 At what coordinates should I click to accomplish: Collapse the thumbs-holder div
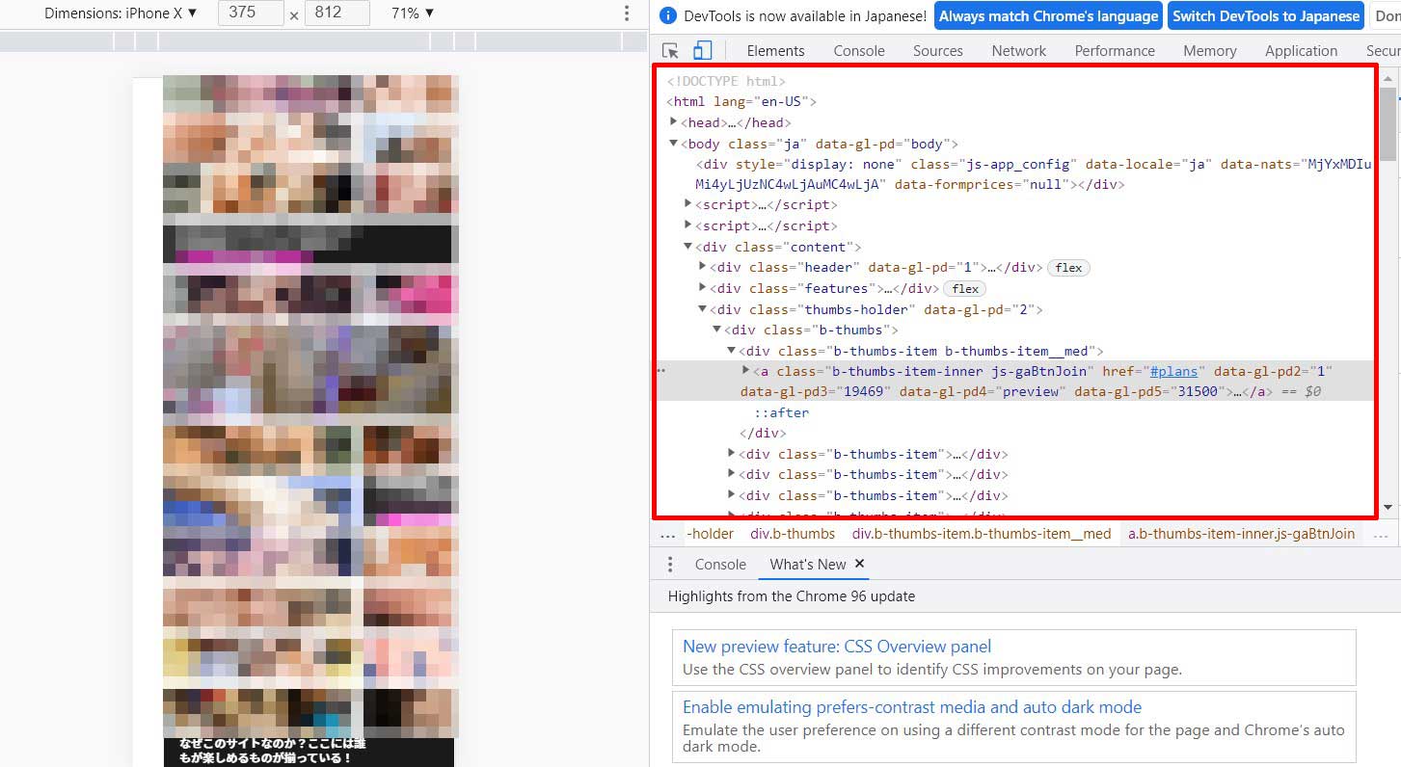point(703,309)
